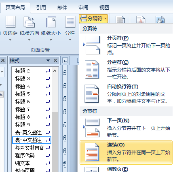Select the 标题 8 style

tap(32, 117)
